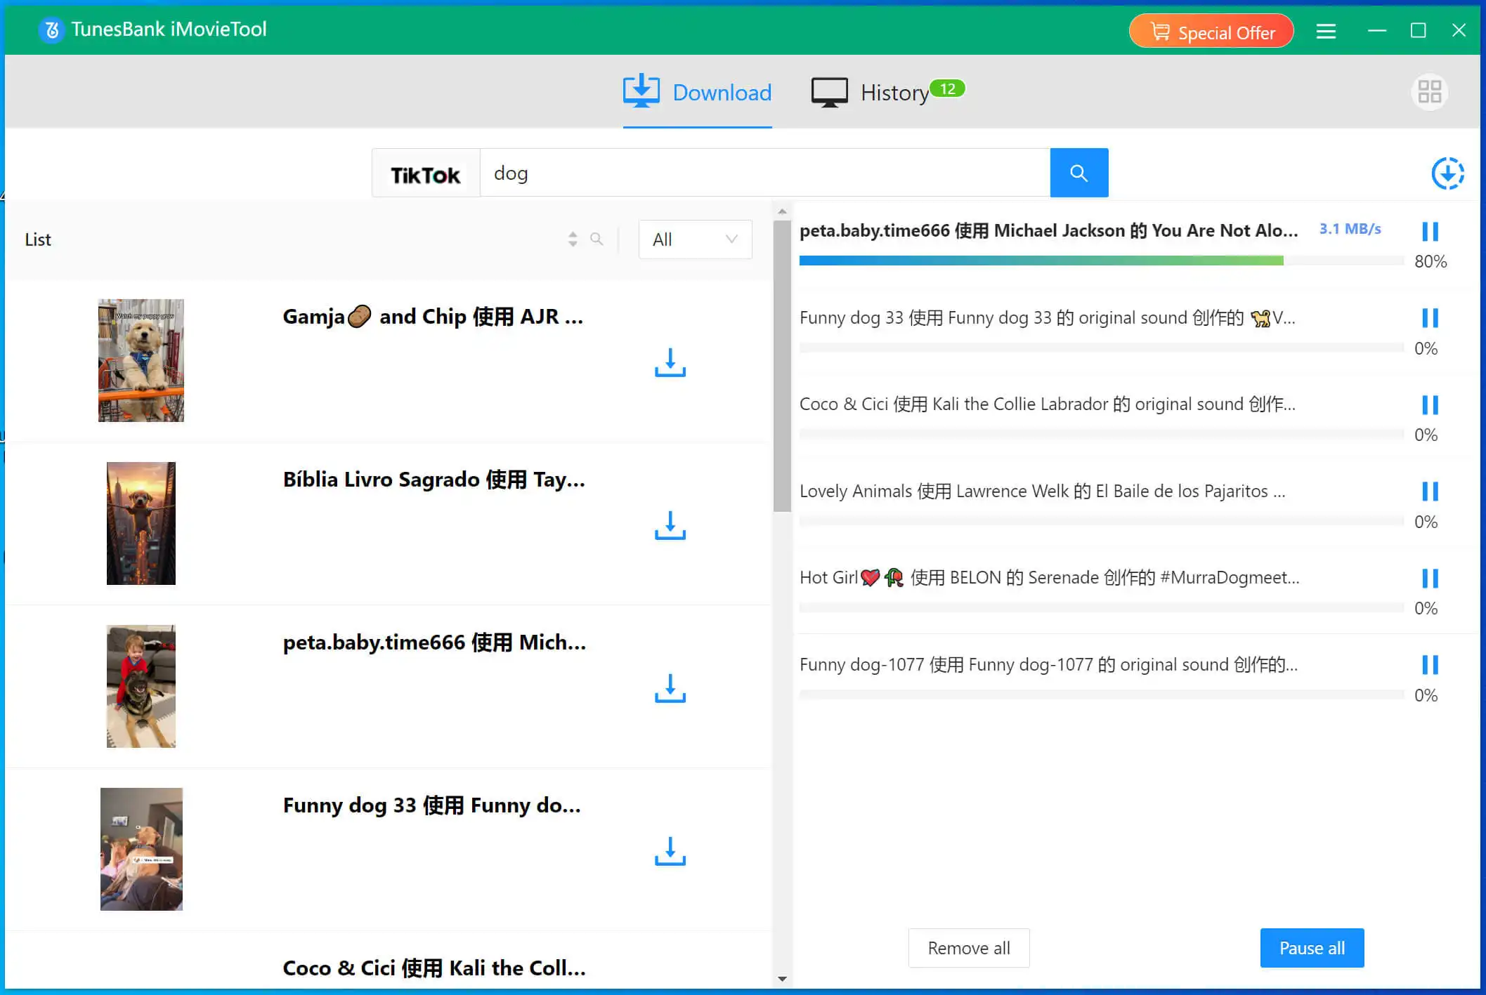This screenshot has width=1486, height=995.
Task: Click the small list search magnifier icon
Action: pyautogui.click(x=597, y=239)
